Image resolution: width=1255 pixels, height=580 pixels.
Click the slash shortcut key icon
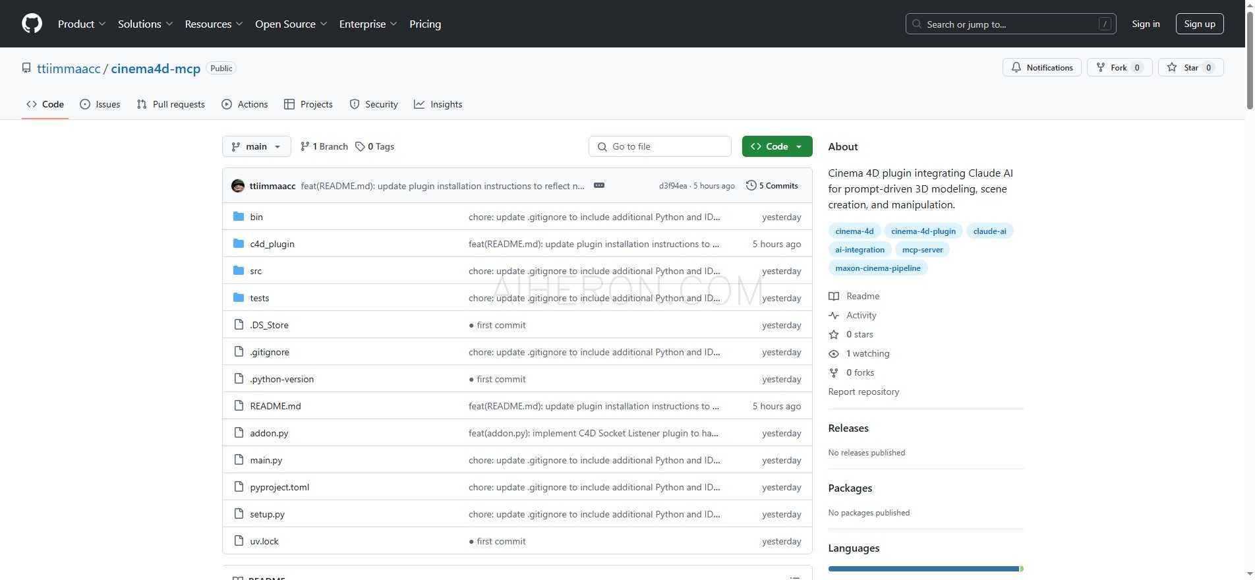point(1105,24)
